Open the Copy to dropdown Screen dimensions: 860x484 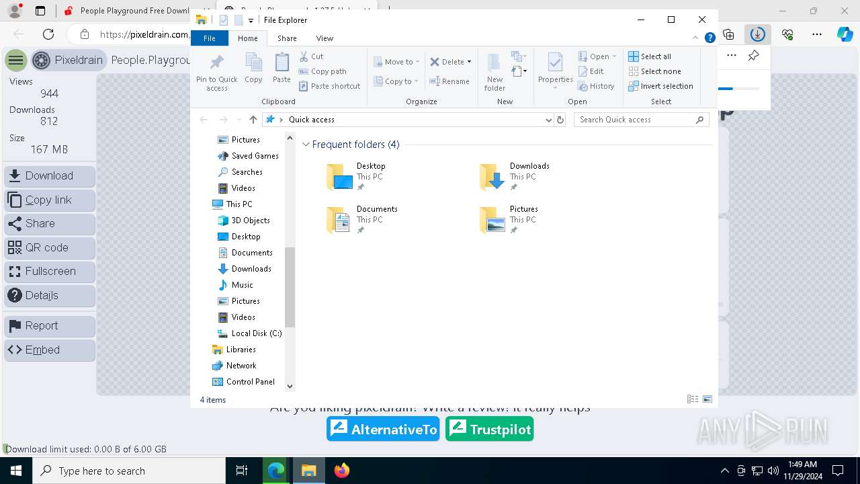tap(396, 81)
